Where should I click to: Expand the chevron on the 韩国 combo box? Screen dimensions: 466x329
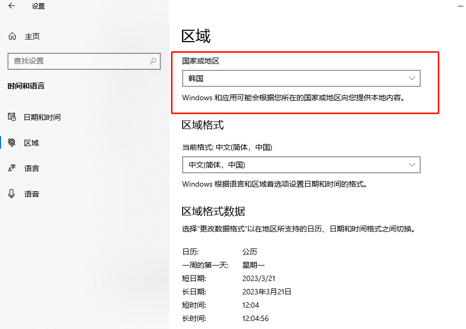(x=412, y=78)
